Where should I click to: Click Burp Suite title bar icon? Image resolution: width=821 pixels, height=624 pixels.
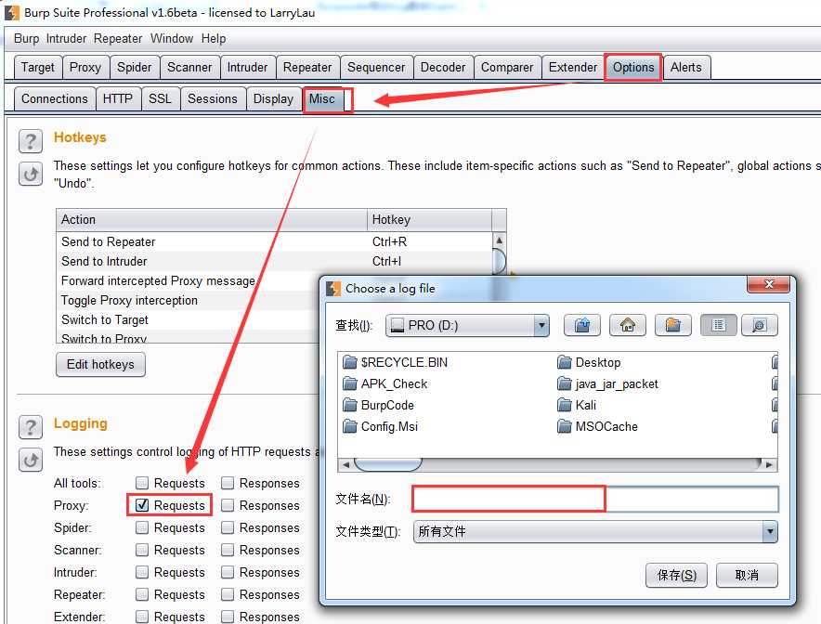(x=11, y=13)
